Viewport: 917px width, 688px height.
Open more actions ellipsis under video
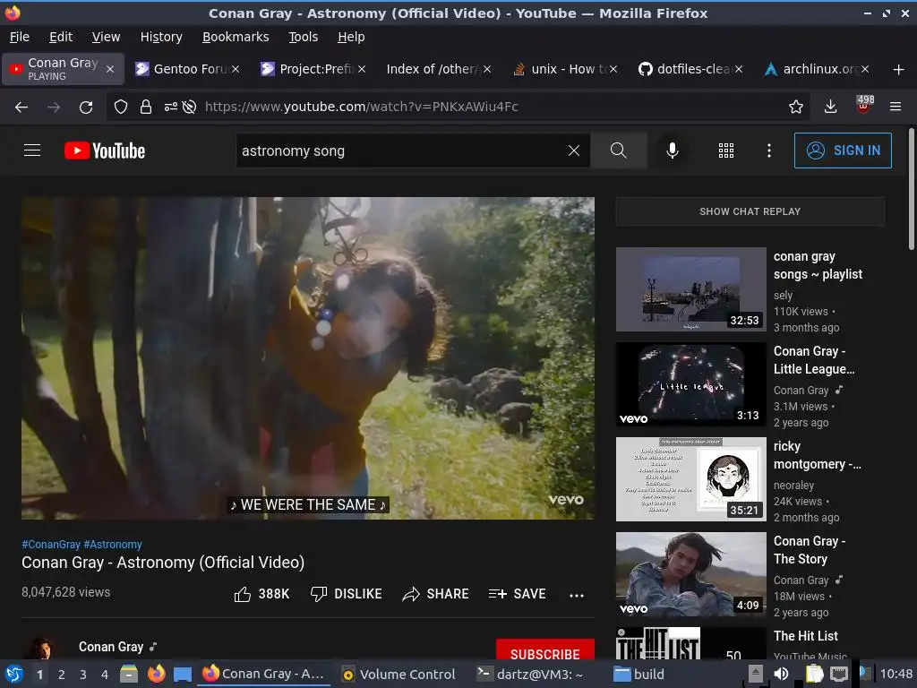(576, 596)
